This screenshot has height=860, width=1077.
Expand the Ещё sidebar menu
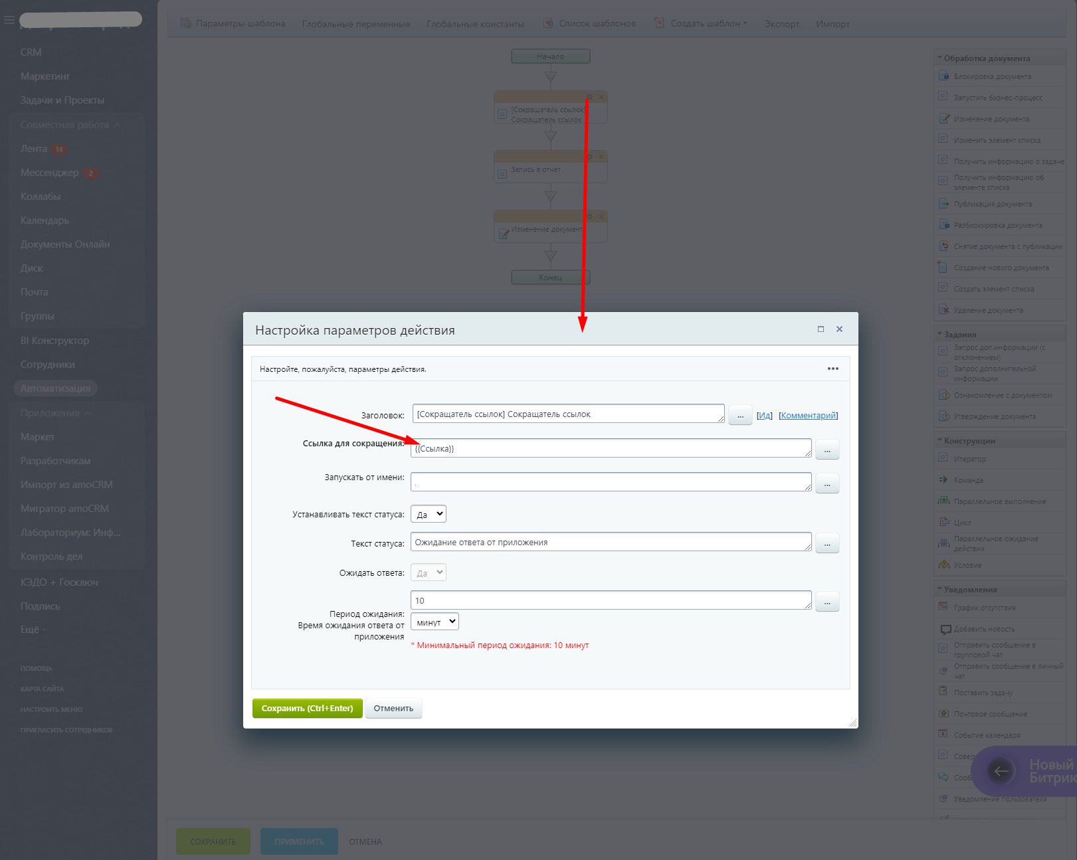pos(33,630)
